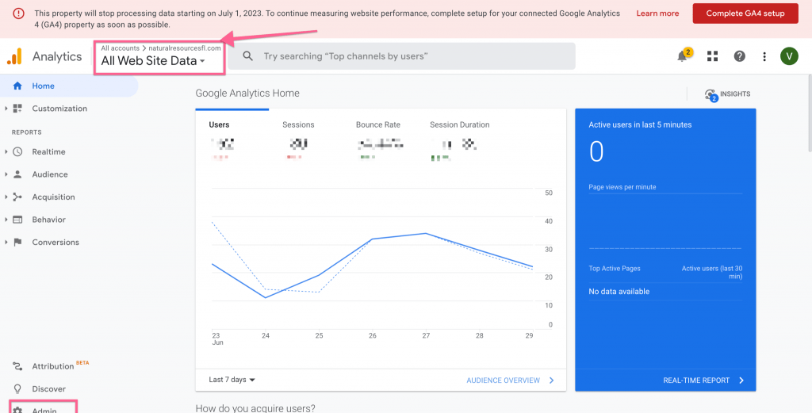Click the arrow beside Audience Overview
812x413 pixels.
click(552, 380)
